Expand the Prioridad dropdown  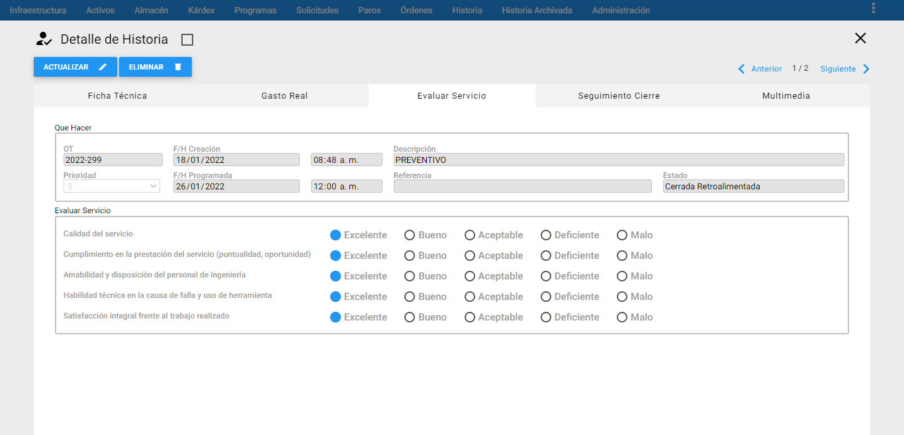tap(112, 186)
